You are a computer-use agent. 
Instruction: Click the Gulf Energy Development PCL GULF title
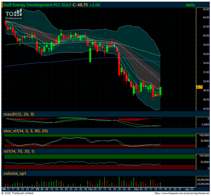[37, 5]
